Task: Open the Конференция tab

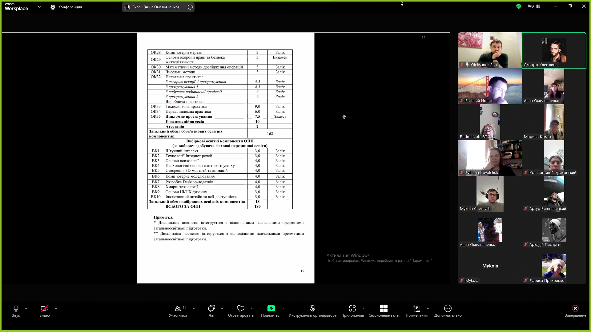Action: 66,7
